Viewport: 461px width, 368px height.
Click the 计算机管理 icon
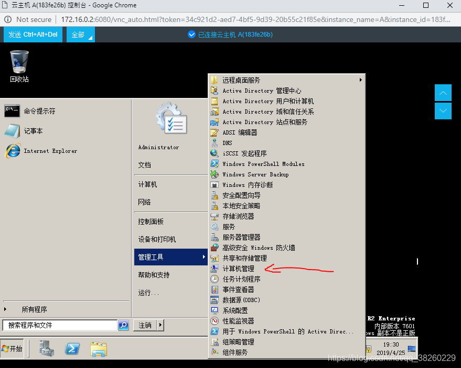coord(215,269)
